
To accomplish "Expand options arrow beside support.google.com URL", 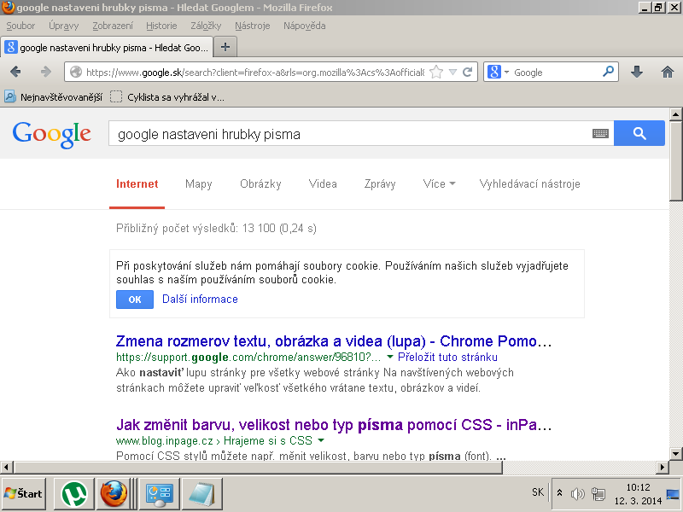I will point(390,357).
